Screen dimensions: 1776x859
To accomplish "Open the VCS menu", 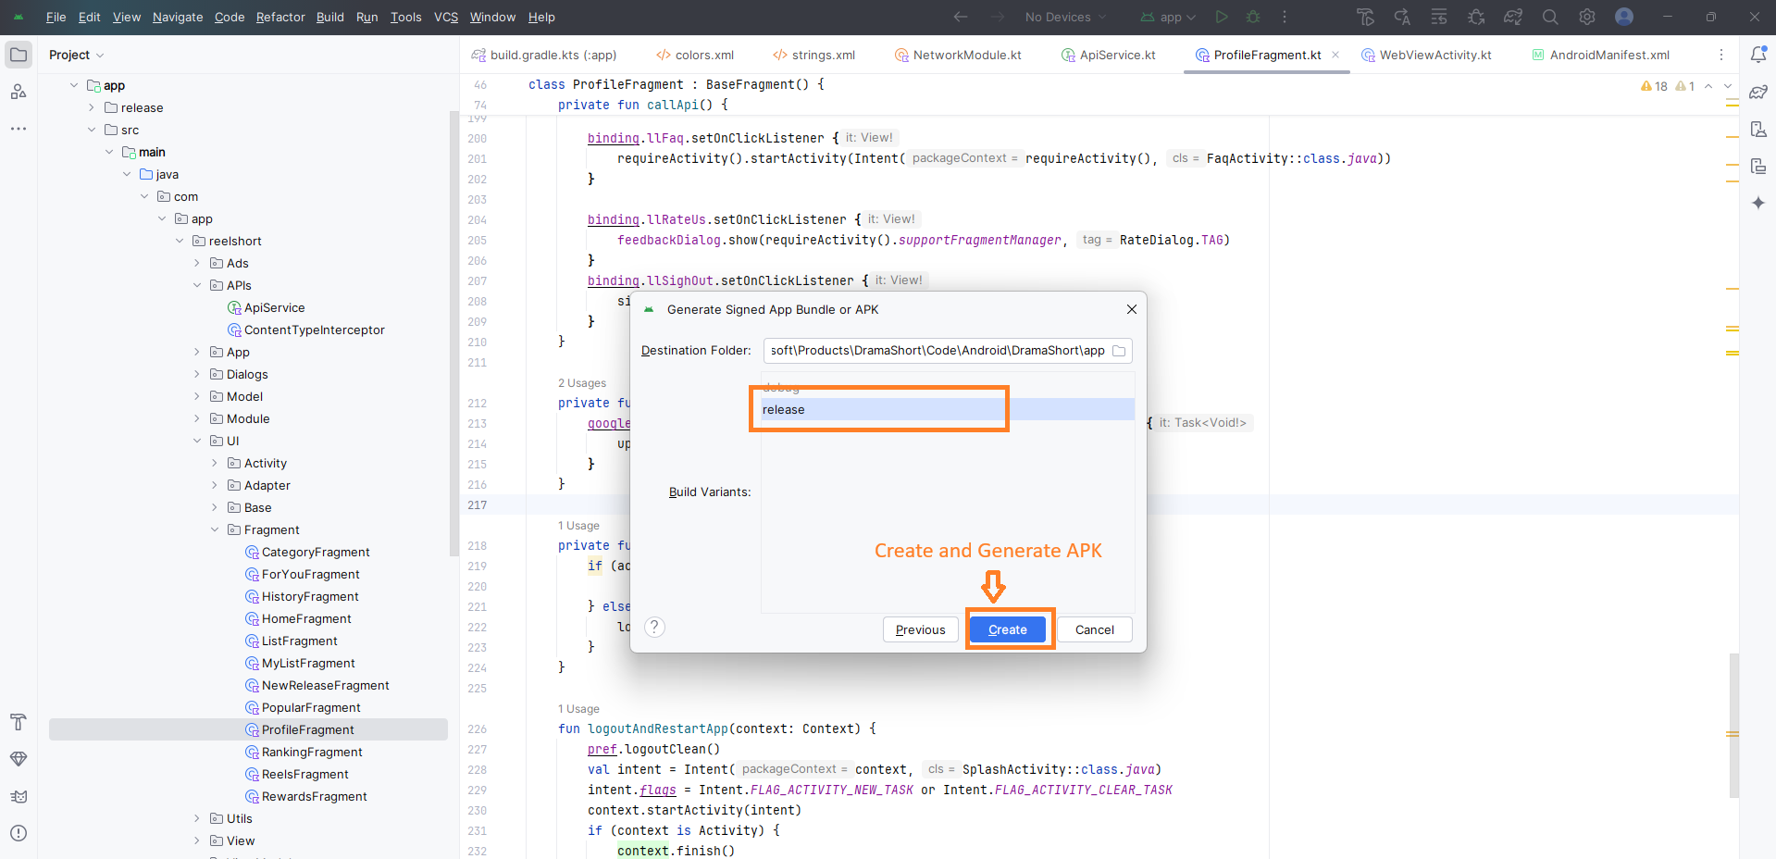I will pos(446,17).
